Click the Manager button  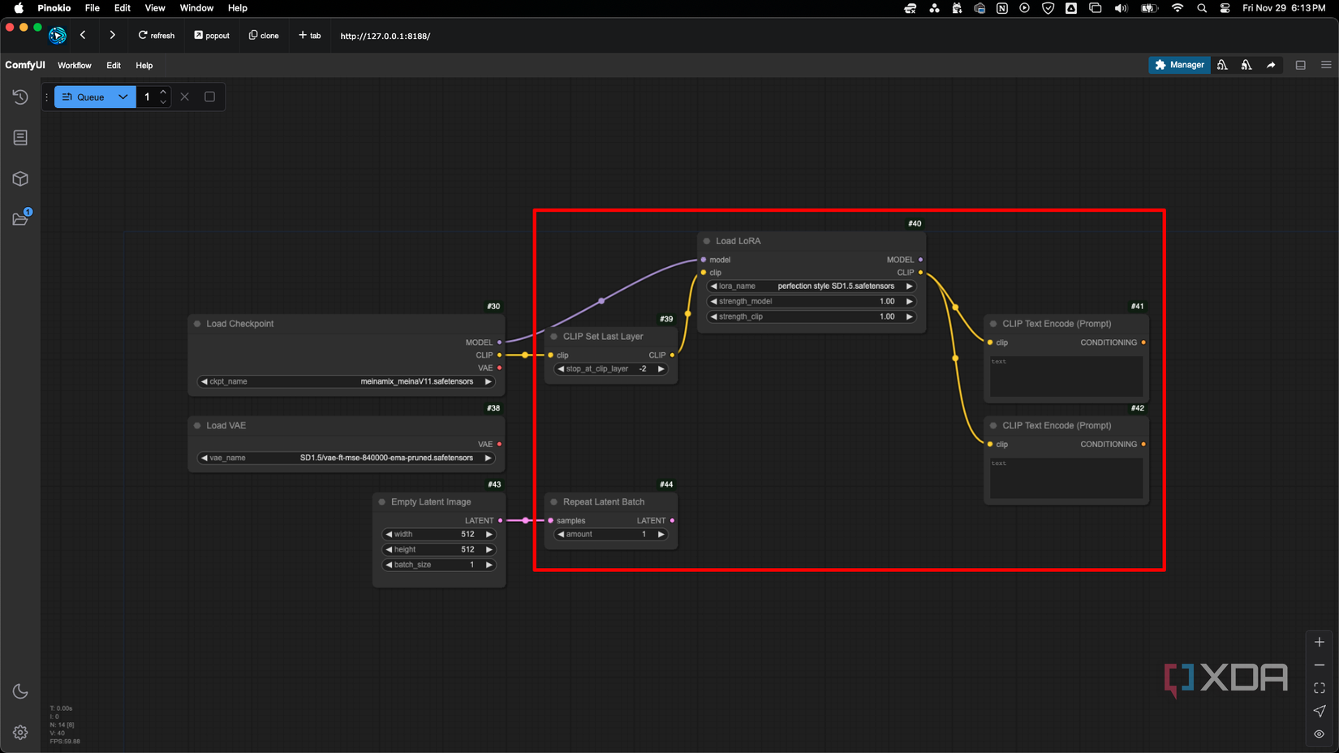point(1179,65)
